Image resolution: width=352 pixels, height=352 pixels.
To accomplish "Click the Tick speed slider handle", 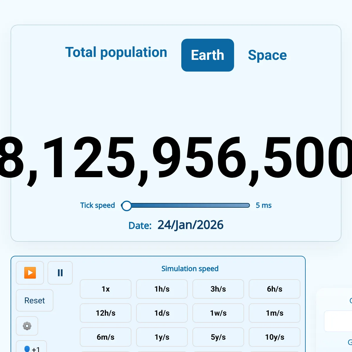I will 127,206.
